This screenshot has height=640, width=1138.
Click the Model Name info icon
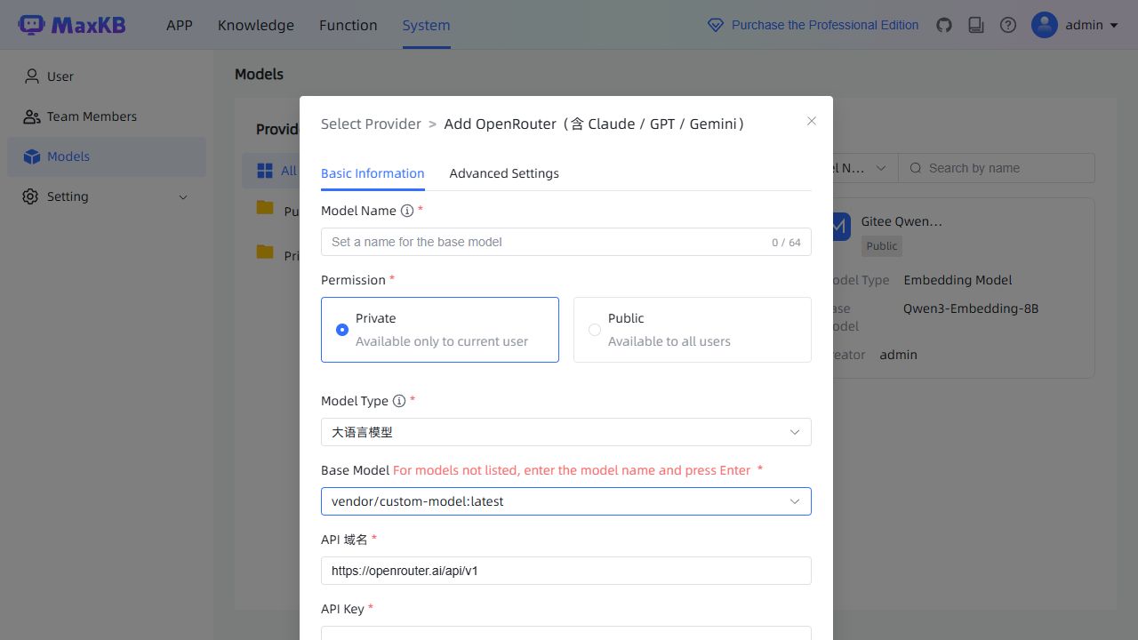point(407,211)
